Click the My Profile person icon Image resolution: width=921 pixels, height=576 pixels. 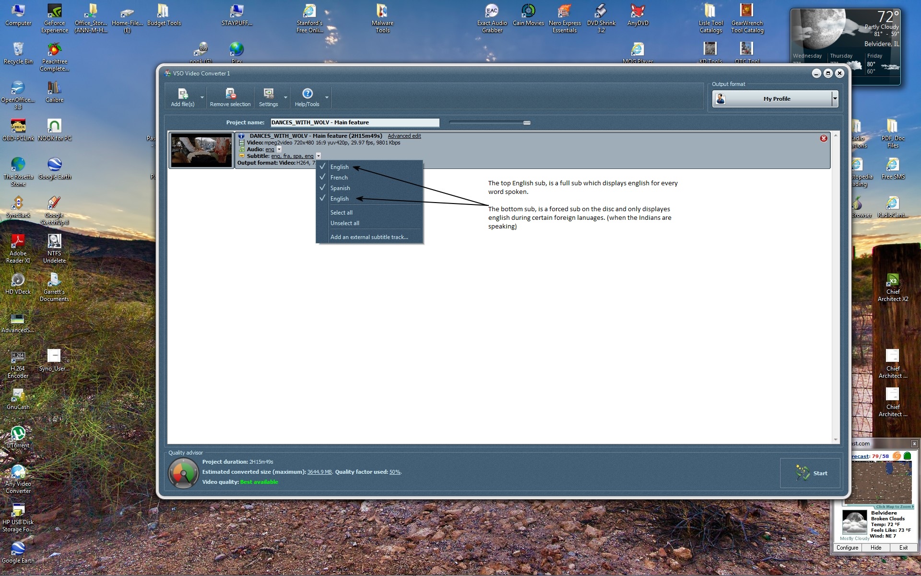tap(720, 99)
